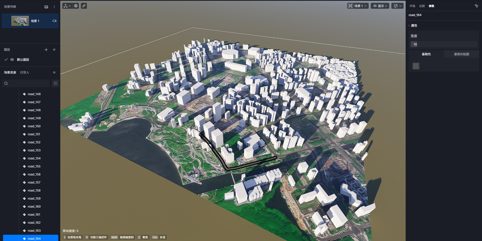
Task: Open the 显示 dropdown
Action: click(380, 6)
